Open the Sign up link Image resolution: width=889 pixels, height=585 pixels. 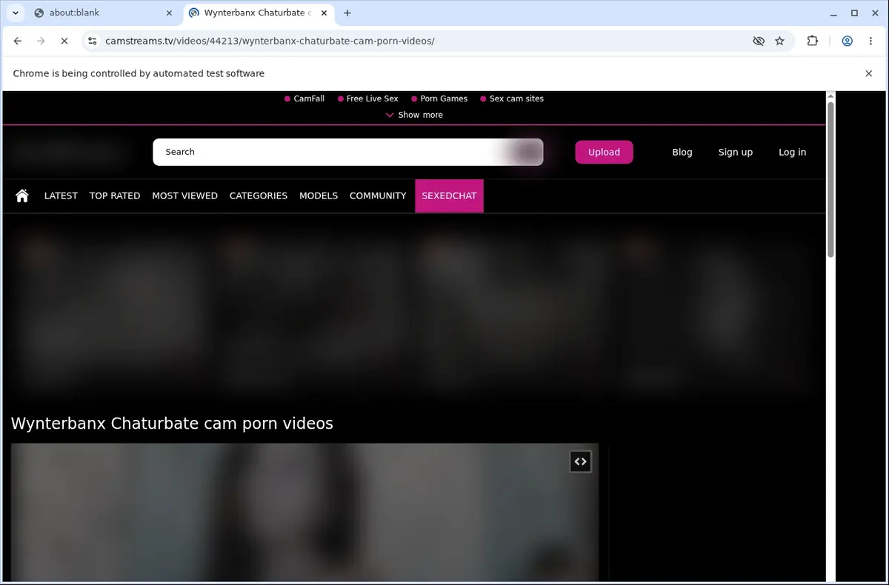click(x=736, y=152)
